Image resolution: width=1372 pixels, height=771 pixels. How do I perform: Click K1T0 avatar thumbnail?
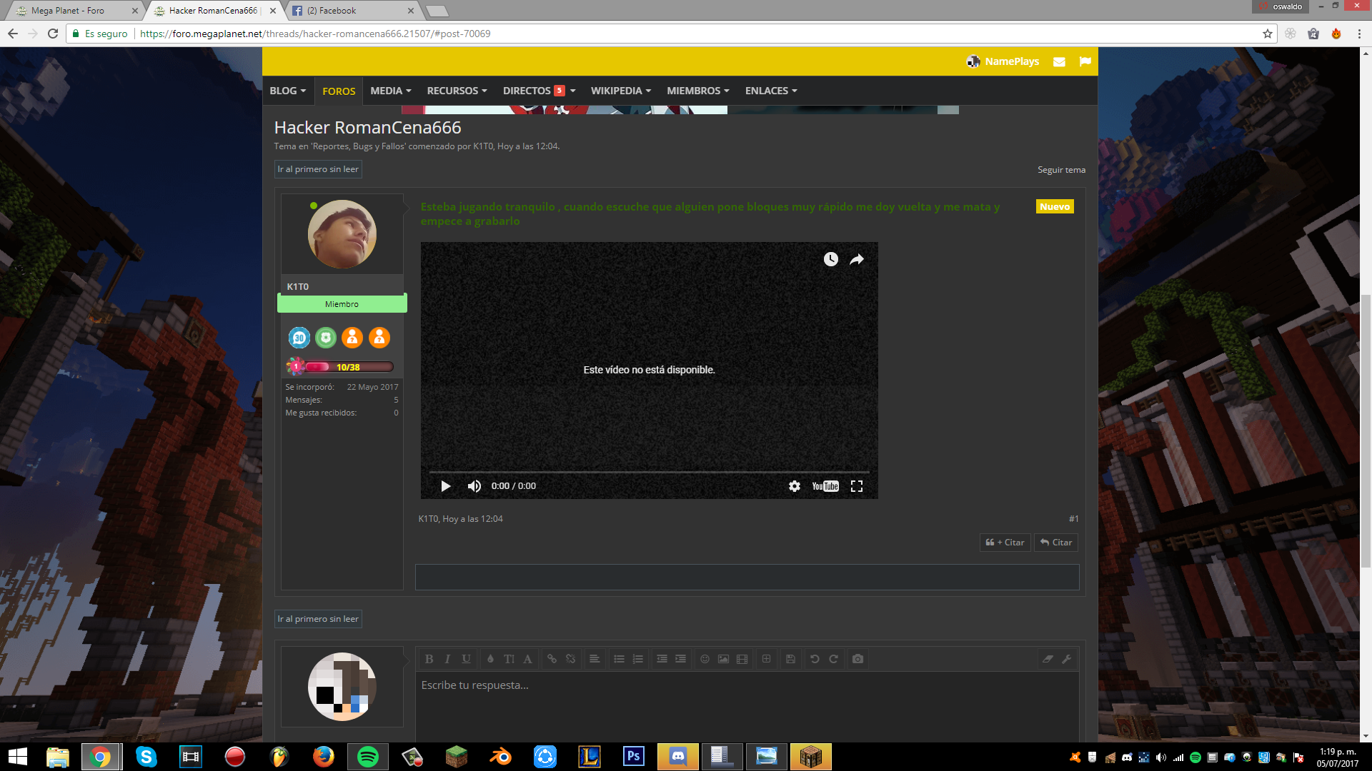coord(342,234)
